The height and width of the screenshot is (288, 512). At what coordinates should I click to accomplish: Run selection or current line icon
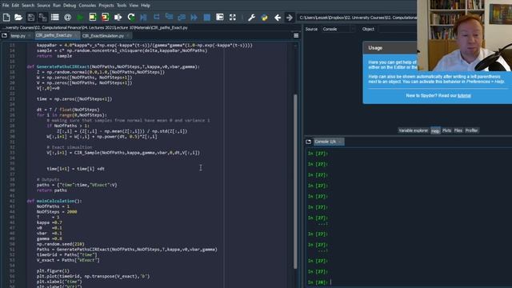click(x=118, y=18)
